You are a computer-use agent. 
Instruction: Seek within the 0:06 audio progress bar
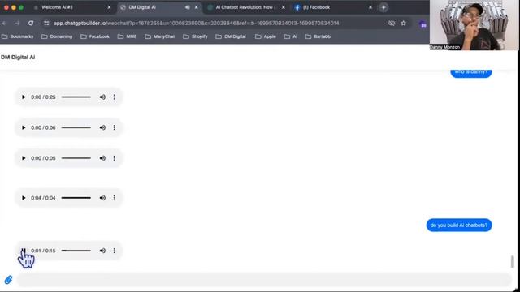click(76, 127)
